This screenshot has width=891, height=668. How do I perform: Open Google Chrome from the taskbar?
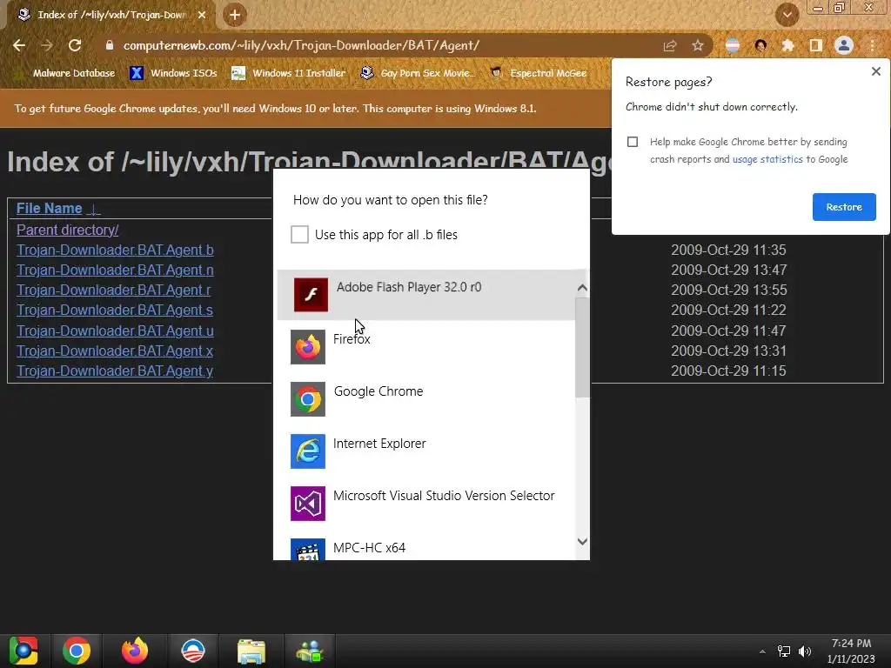[77, 651]
